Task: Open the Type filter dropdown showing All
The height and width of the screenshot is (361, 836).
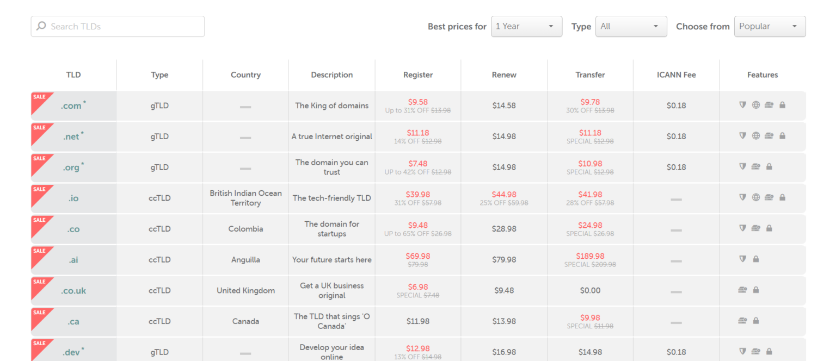Action: point(631,26)
